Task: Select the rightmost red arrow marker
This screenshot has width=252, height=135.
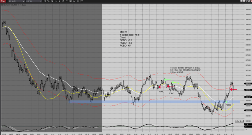Action: (x=233, y=89)
